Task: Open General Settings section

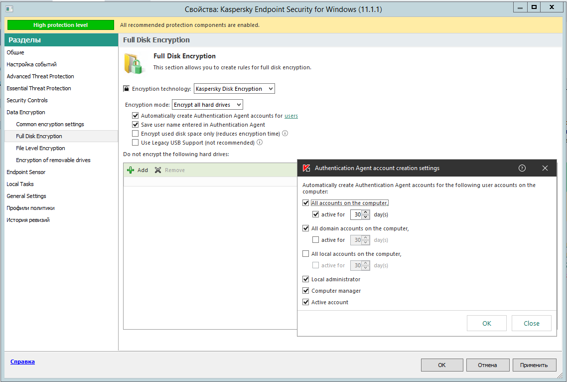Action: [x=26, y=196]
